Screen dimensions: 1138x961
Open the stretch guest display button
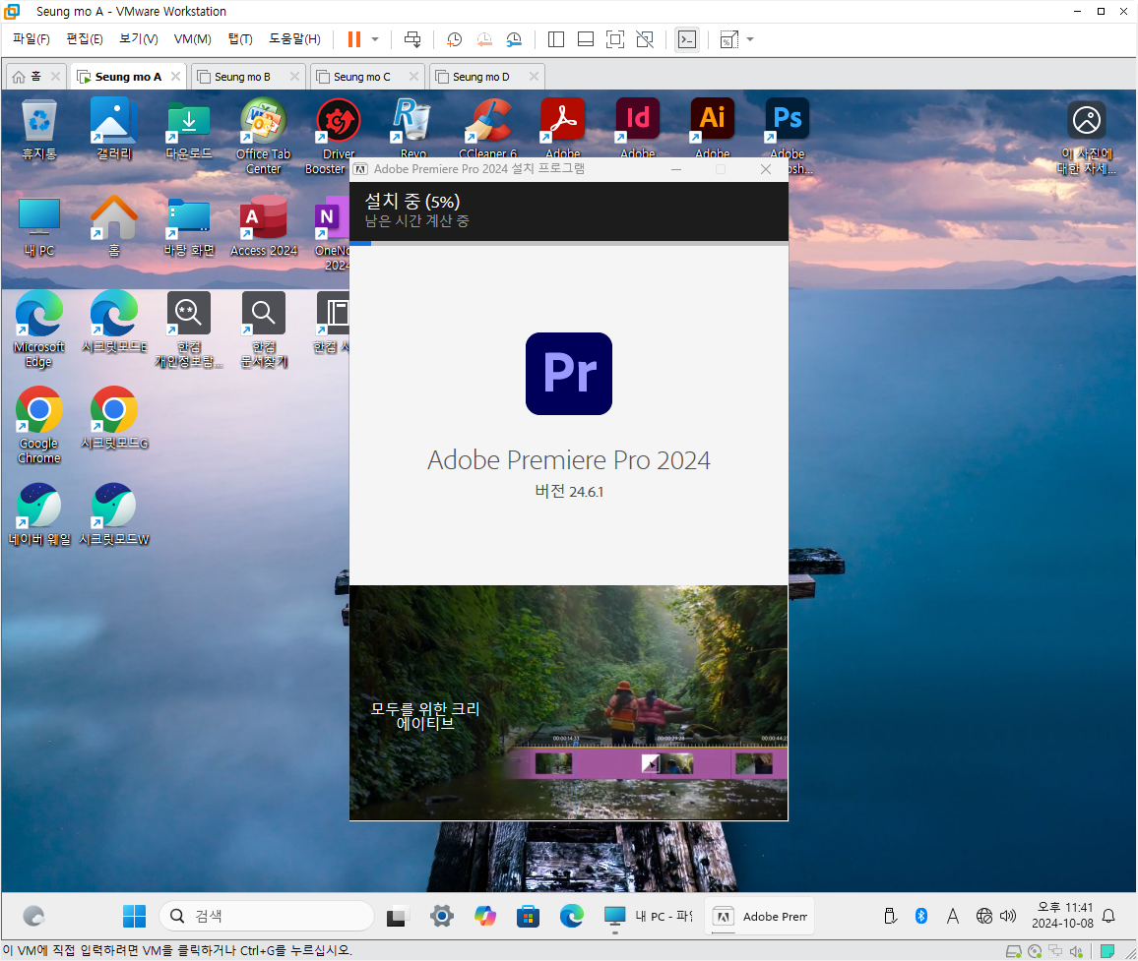pos(728,39)
